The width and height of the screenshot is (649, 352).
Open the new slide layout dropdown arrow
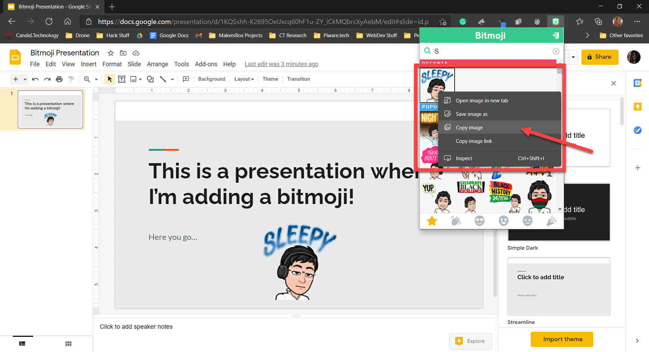[x=25, y=79]
